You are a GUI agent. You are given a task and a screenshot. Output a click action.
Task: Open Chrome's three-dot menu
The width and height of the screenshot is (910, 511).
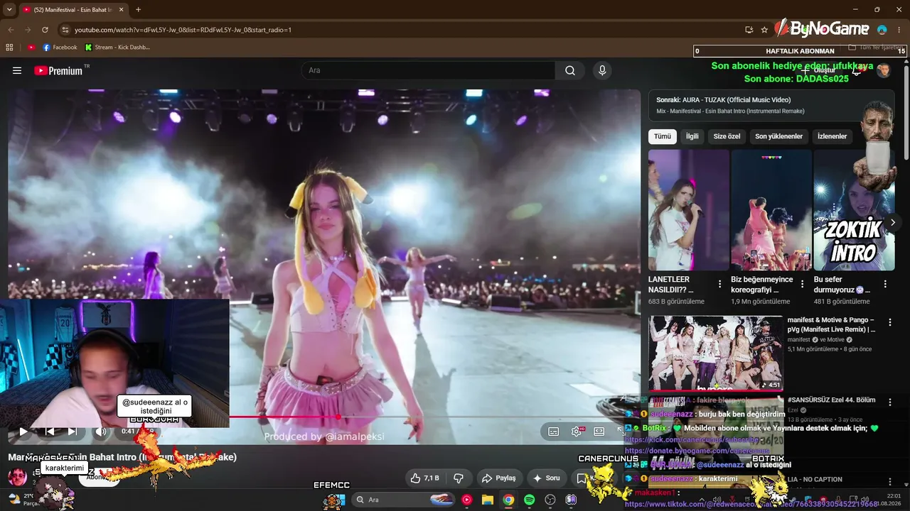click(899, 30)
